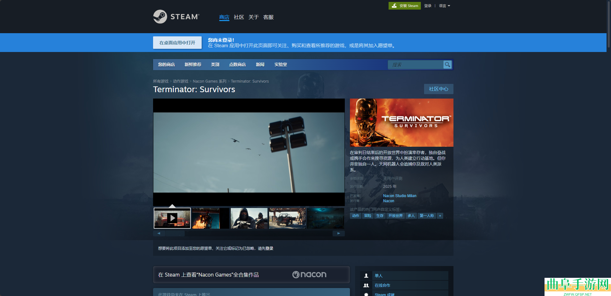This screenshot has height=296, width=611.
Task: Click the single-player person icon
Action: click(x=366, y=276)
